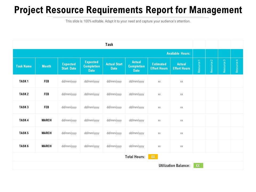Click the "TASK 1" row label
256x192 pixels.
tap(24, 81)
